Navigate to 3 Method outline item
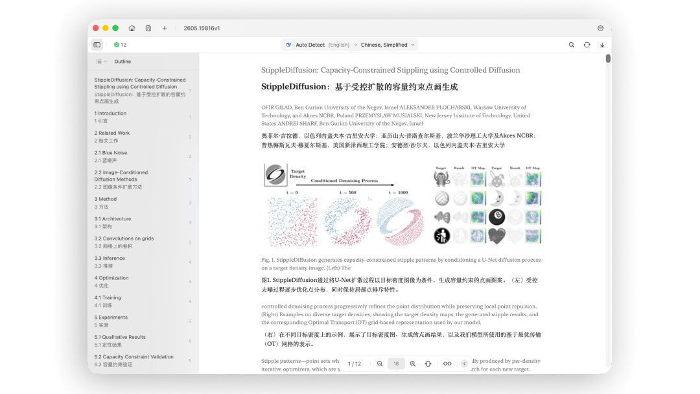This screenshot has width=700, height=394. 142,203
